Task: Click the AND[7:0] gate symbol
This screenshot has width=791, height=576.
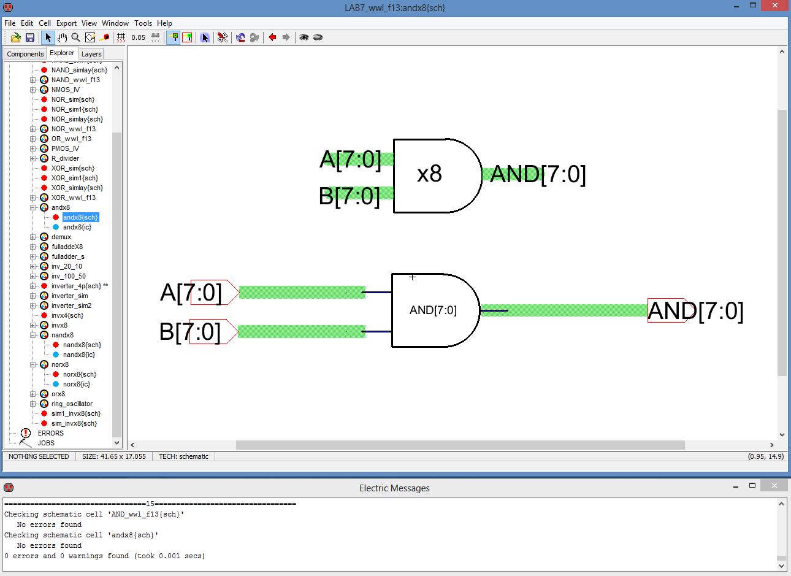Action: (433, 310)
